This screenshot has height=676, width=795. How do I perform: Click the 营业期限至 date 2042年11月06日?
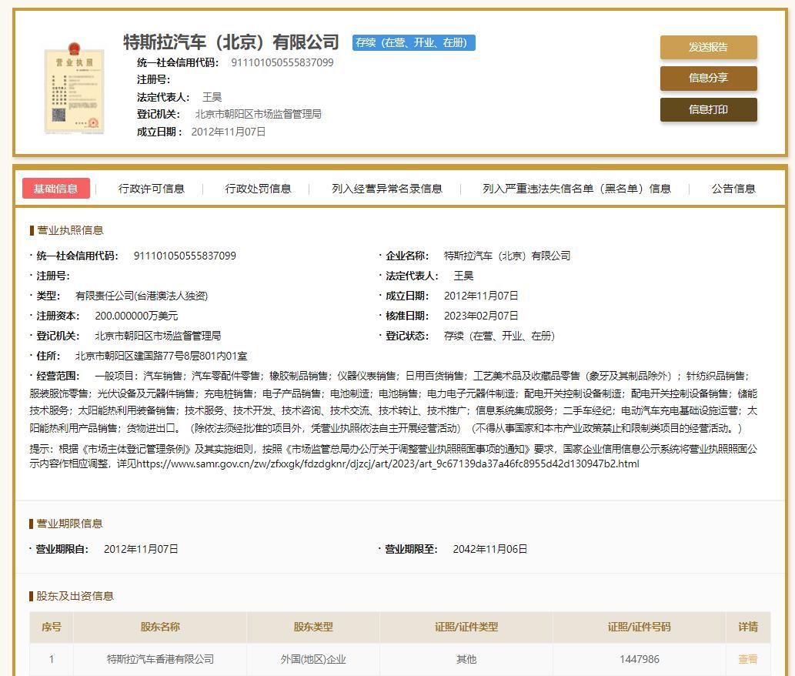click(490, 549)
